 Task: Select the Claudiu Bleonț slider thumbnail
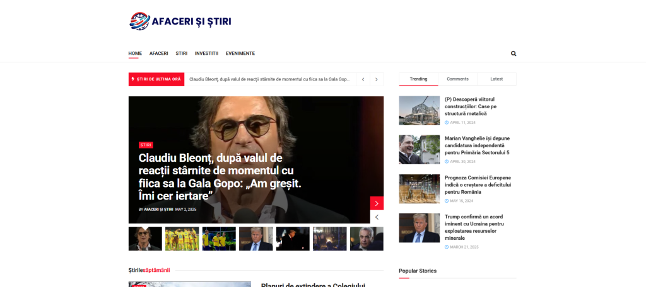(145, 239)
